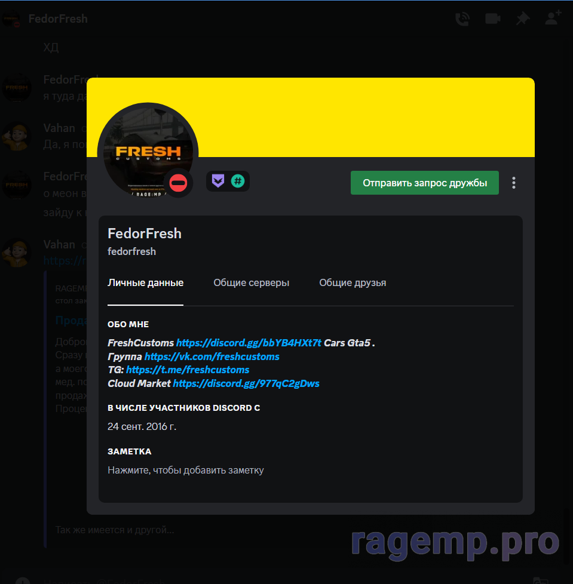Open the discord.gg/bbYB4HXt7t invite link

point(249,343)
